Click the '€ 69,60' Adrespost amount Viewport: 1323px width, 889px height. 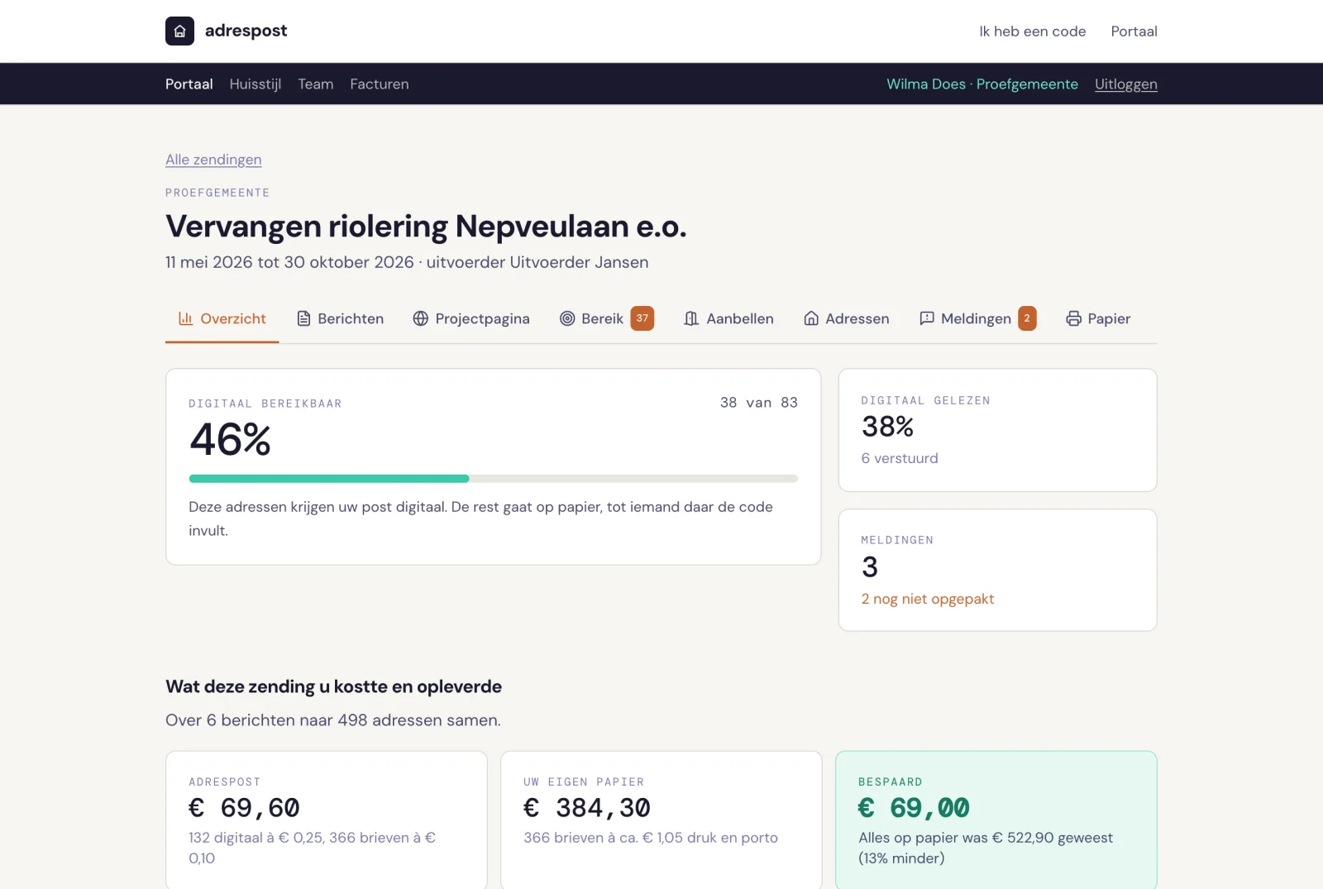tap(245, 808)
